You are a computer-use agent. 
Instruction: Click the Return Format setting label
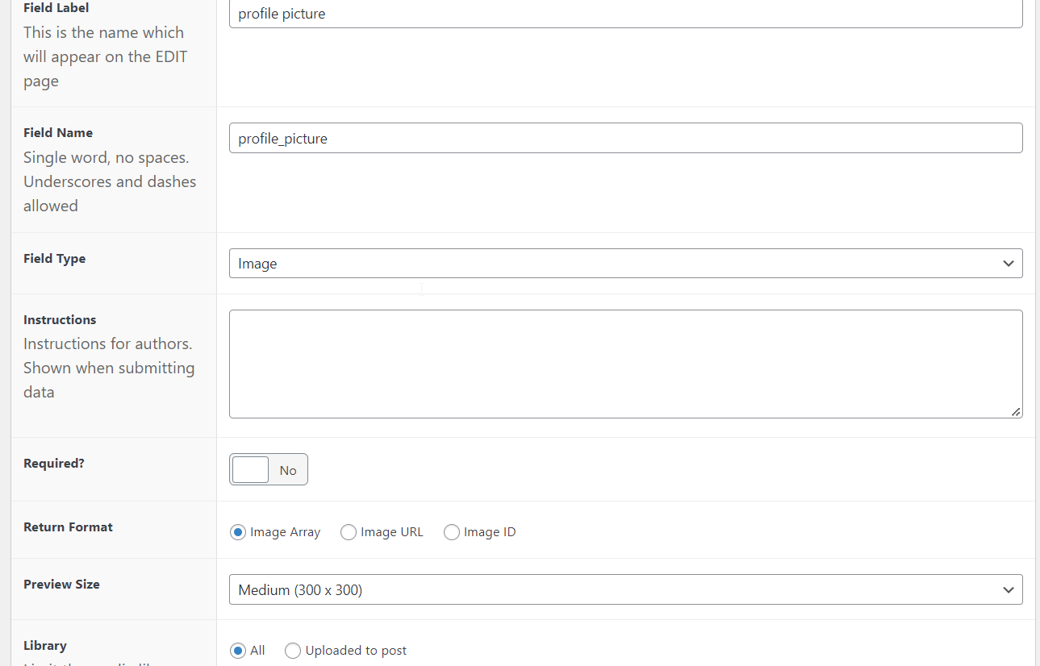point(68,527)
